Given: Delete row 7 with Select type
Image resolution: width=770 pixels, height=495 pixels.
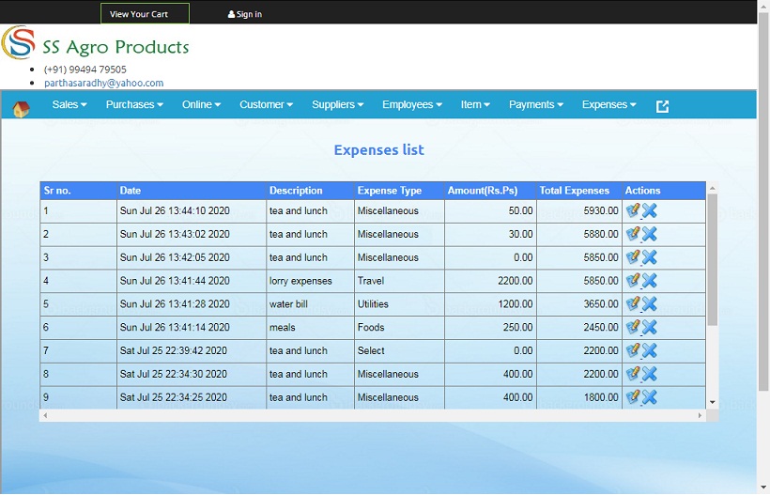Looking at the screenshot, I should 649,350.
